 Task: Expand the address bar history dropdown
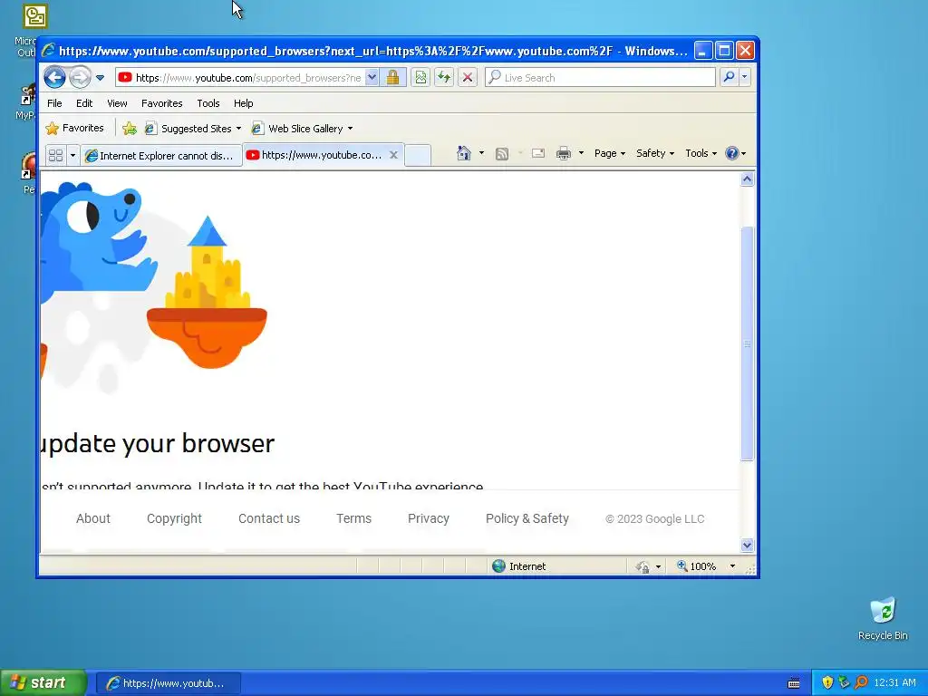371,78
